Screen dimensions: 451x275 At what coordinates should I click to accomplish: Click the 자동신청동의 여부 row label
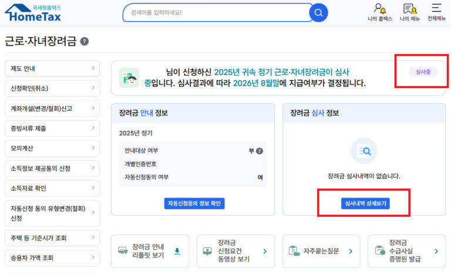click(x=147, y=177)
